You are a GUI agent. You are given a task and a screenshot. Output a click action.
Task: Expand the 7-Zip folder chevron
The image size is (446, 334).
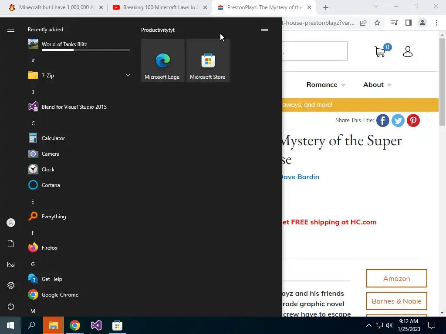128,75
